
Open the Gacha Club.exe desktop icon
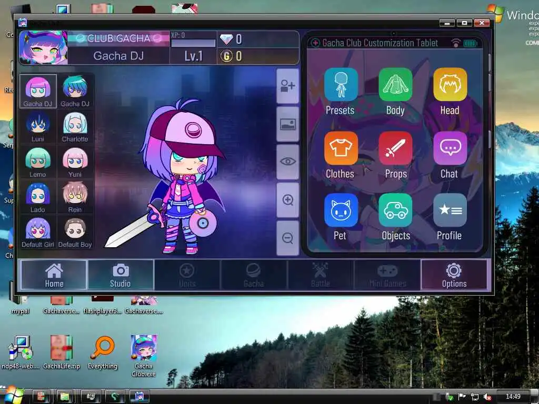tap(144, 356)
